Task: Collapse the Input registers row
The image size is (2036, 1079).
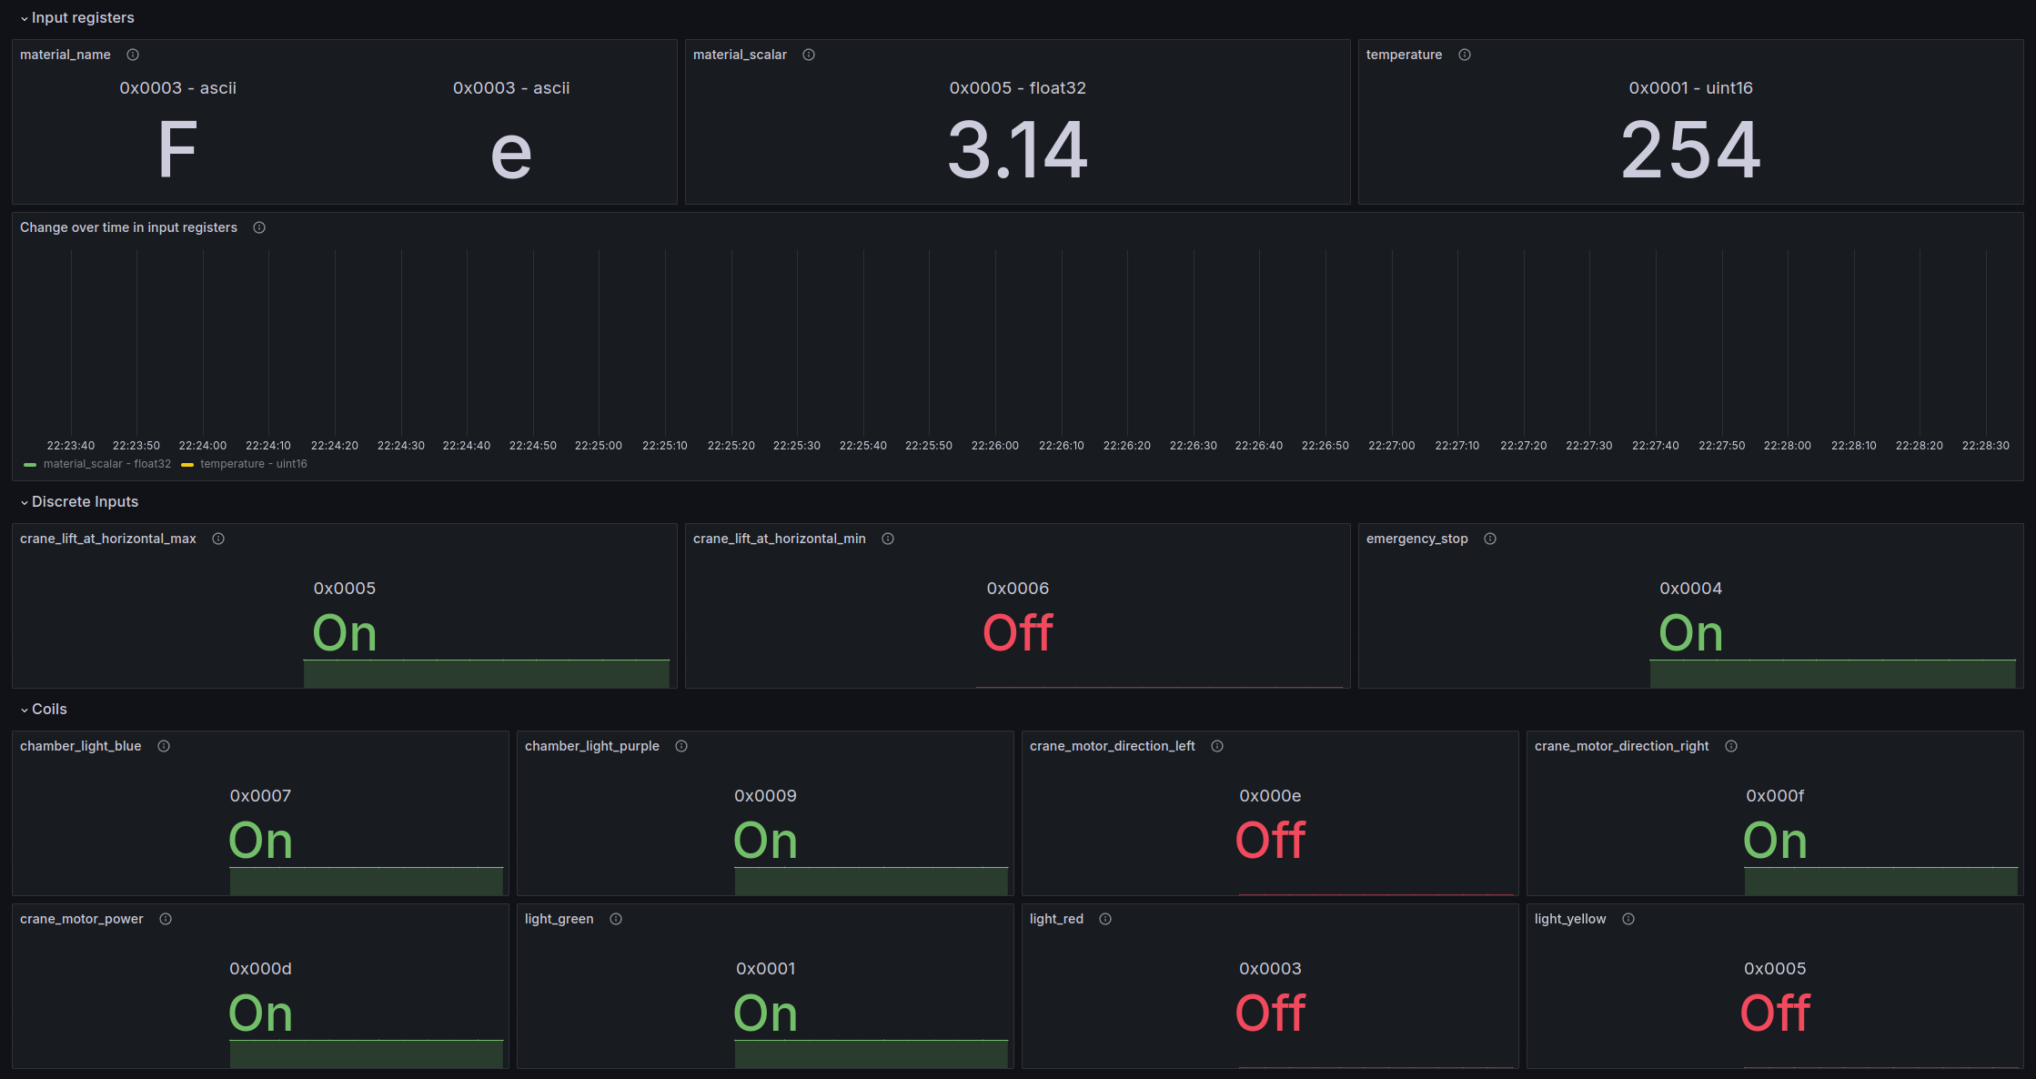Action: coord(82,18)
